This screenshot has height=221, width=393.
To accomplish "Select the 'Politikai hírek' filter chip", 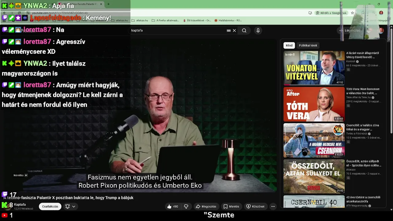I will point(308,45).
